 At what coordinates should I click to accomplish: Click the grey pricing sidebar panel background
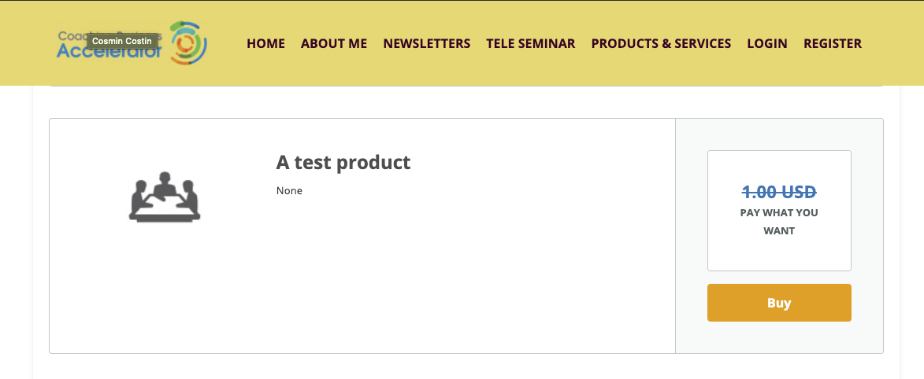pyautogui.click(x=779, y=338)
